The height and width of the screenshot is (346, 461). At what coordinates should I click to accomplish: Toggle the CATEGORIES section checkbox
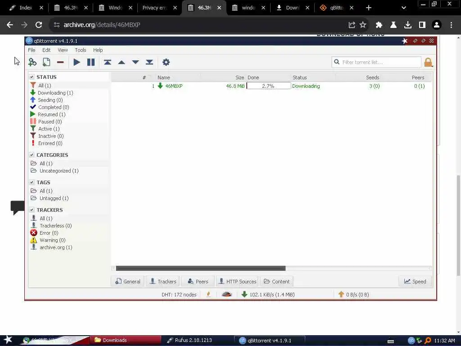click(x=32, y=155)
